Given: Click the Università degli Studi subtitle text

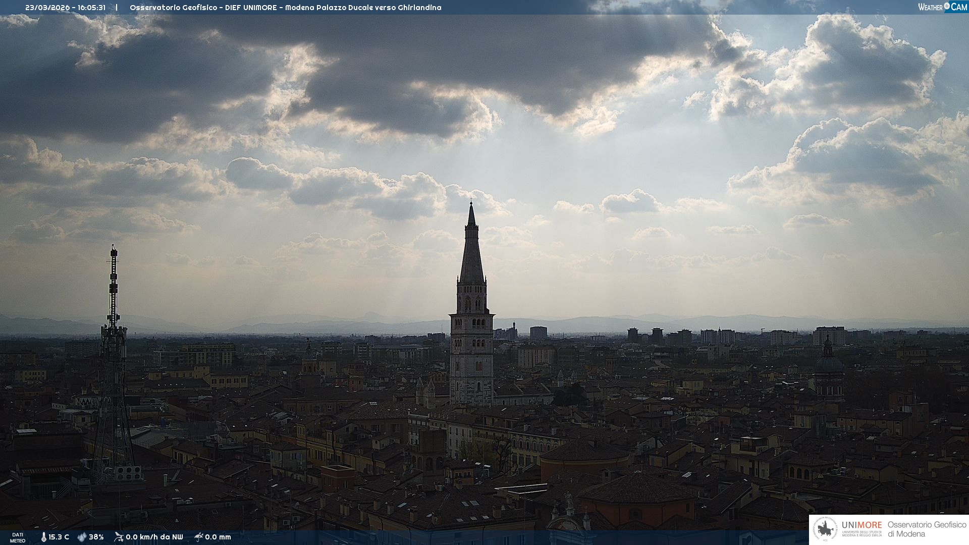Looking at the screenshot, I should 862,533.
